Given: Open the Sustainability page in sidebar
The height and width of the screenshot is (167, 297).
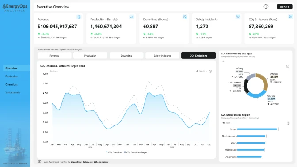Looking at the screenshot, I should pos(12,93).
